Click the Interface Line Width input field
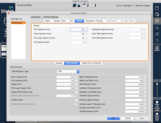161x123 pixels. [134, 92]
